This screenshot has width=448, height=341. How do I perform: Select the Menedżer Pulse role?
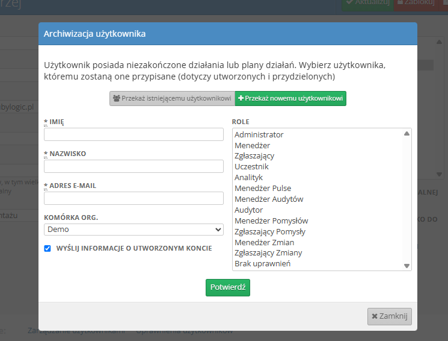click(317, 189)
